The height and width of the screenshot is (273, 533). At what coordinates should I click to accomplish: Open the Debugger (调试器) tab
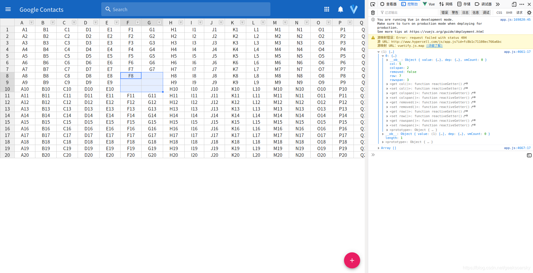(483, 4)
